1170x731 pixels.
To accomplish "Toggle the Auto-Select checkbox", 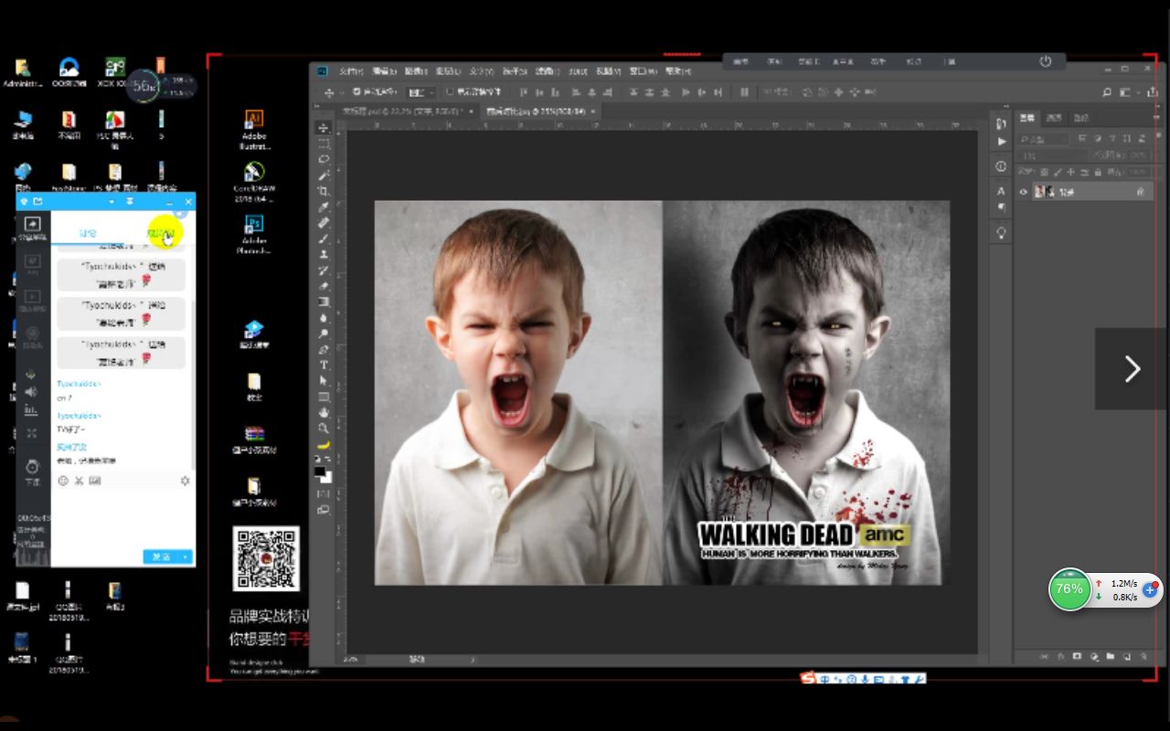I will (356, 91).
